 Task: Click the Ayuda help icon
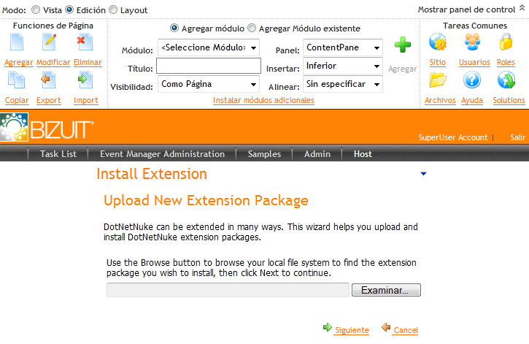click(x=472, y=80)
